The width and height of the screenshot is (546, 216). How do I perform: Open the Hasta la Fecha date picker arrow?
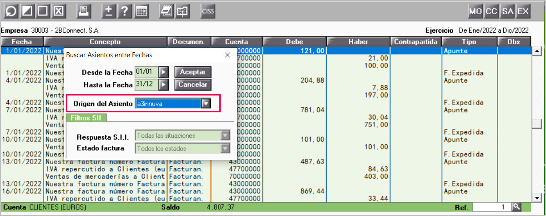click(x=164, y=85)
